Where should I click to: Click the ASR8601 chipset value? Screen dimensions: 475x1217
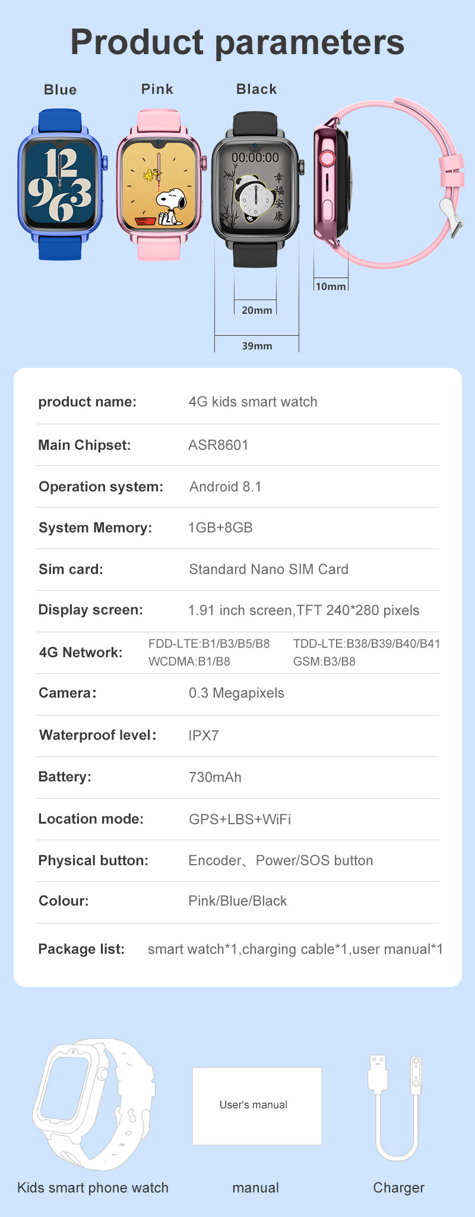pos(218,445)
